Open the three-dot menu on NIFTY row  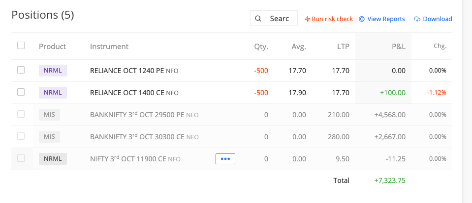[225, 159]
